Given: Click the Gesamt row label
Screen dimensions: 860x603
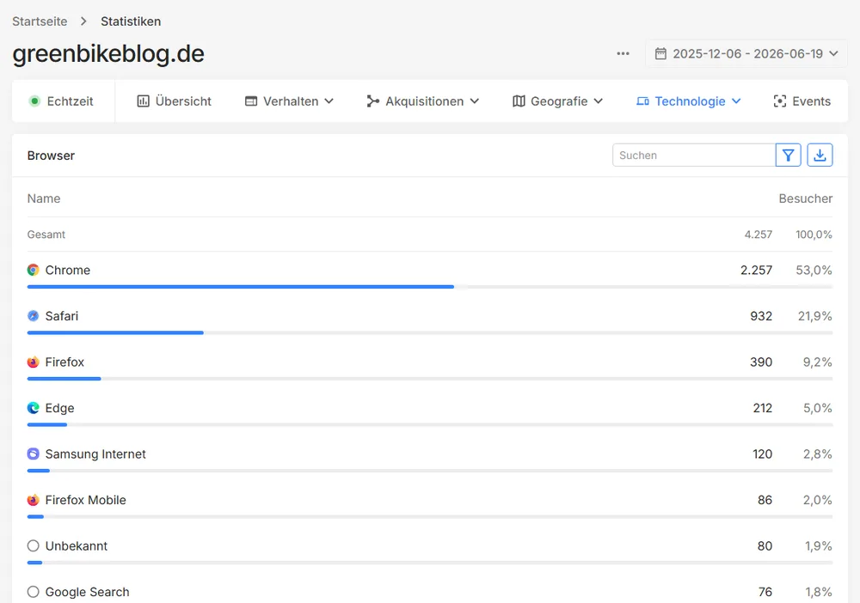Looking at the screenshot, I should (46, 234).
